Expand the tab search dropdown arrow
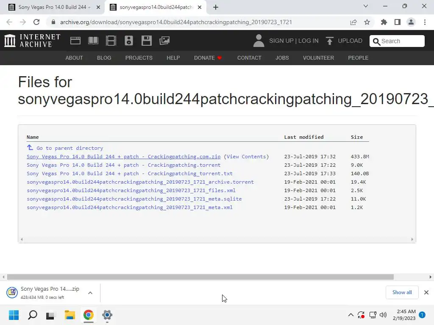The width and height of the screenshot is (434, 325). [x=366, y=6]
